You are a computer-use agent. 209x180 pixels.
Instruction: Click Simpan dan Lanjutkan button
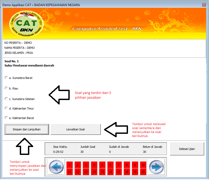coord(27,129)
